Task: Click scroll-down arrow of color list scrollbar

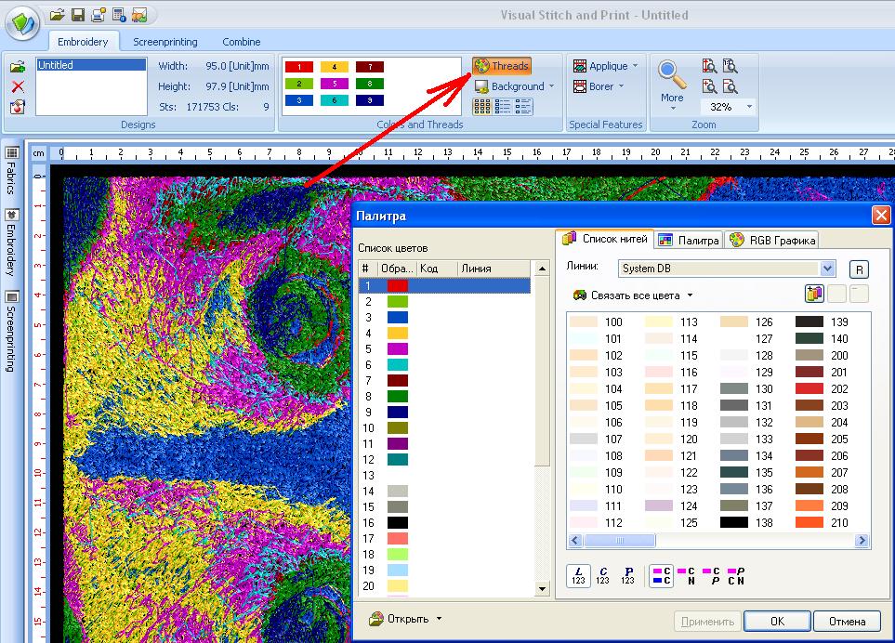Action: click(543, 587)
